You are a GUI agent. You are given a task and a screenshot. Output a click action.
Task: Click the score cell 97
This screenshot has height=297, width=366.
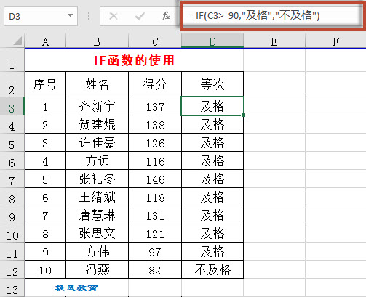point(155,251)
